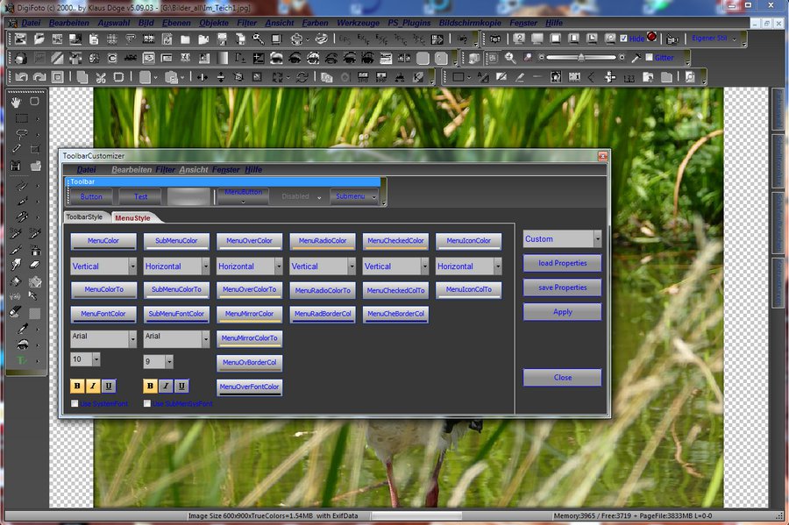The image size is (789, 525).
Task: Select the green text tool
Action: [21, 360]
